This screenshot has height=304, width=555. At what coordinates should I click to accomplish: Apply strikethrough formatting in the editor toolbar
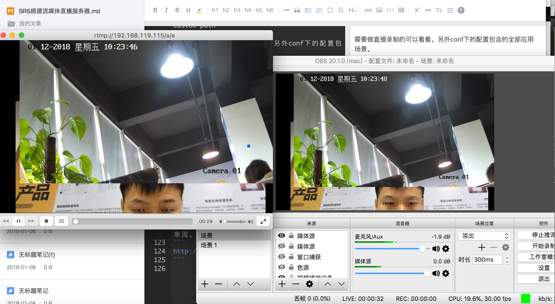(177, 10)
